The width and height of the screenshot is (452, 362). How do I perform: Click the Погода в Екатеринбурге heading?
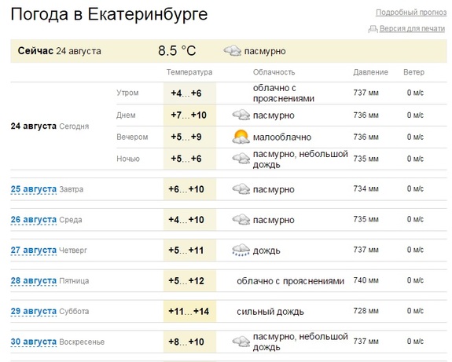pyautogui.click(x=109, y=14)
